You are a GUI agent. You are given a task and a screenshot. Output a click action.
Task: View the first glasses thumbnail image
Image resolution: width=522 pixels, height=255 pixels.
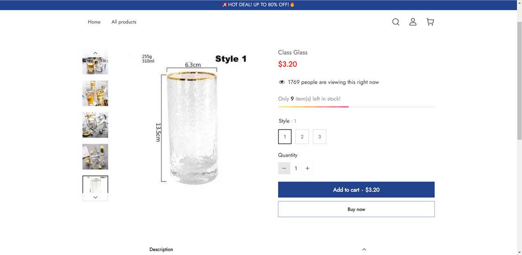(95, 63)
